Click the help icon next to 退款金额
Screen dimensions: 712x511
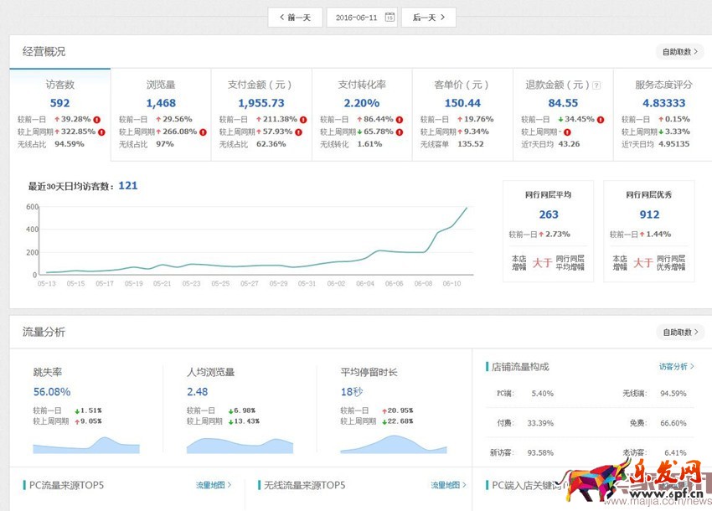(596, 85)
